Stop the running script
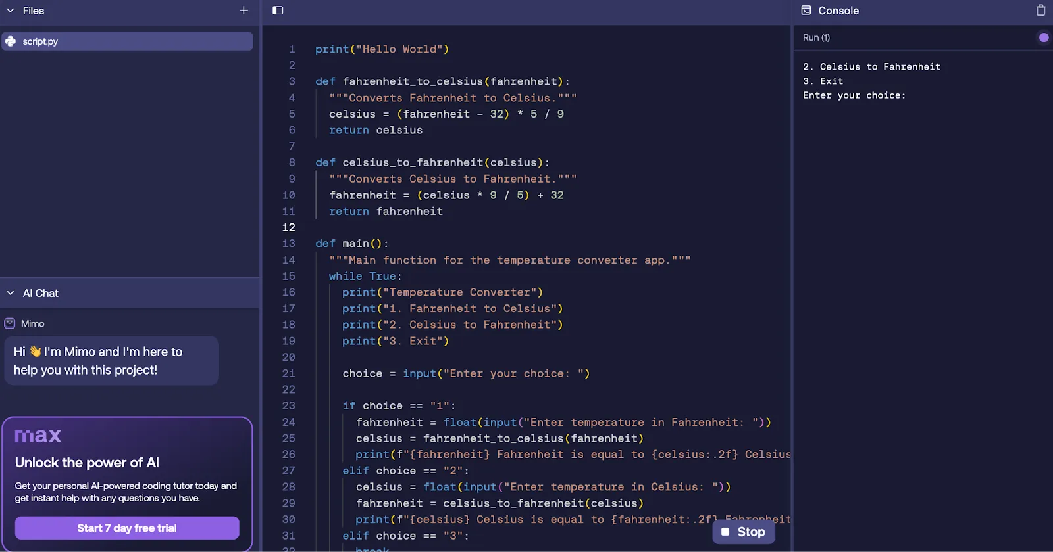The width and height of the screenshot is (1053, 552). tap(744, 532)
